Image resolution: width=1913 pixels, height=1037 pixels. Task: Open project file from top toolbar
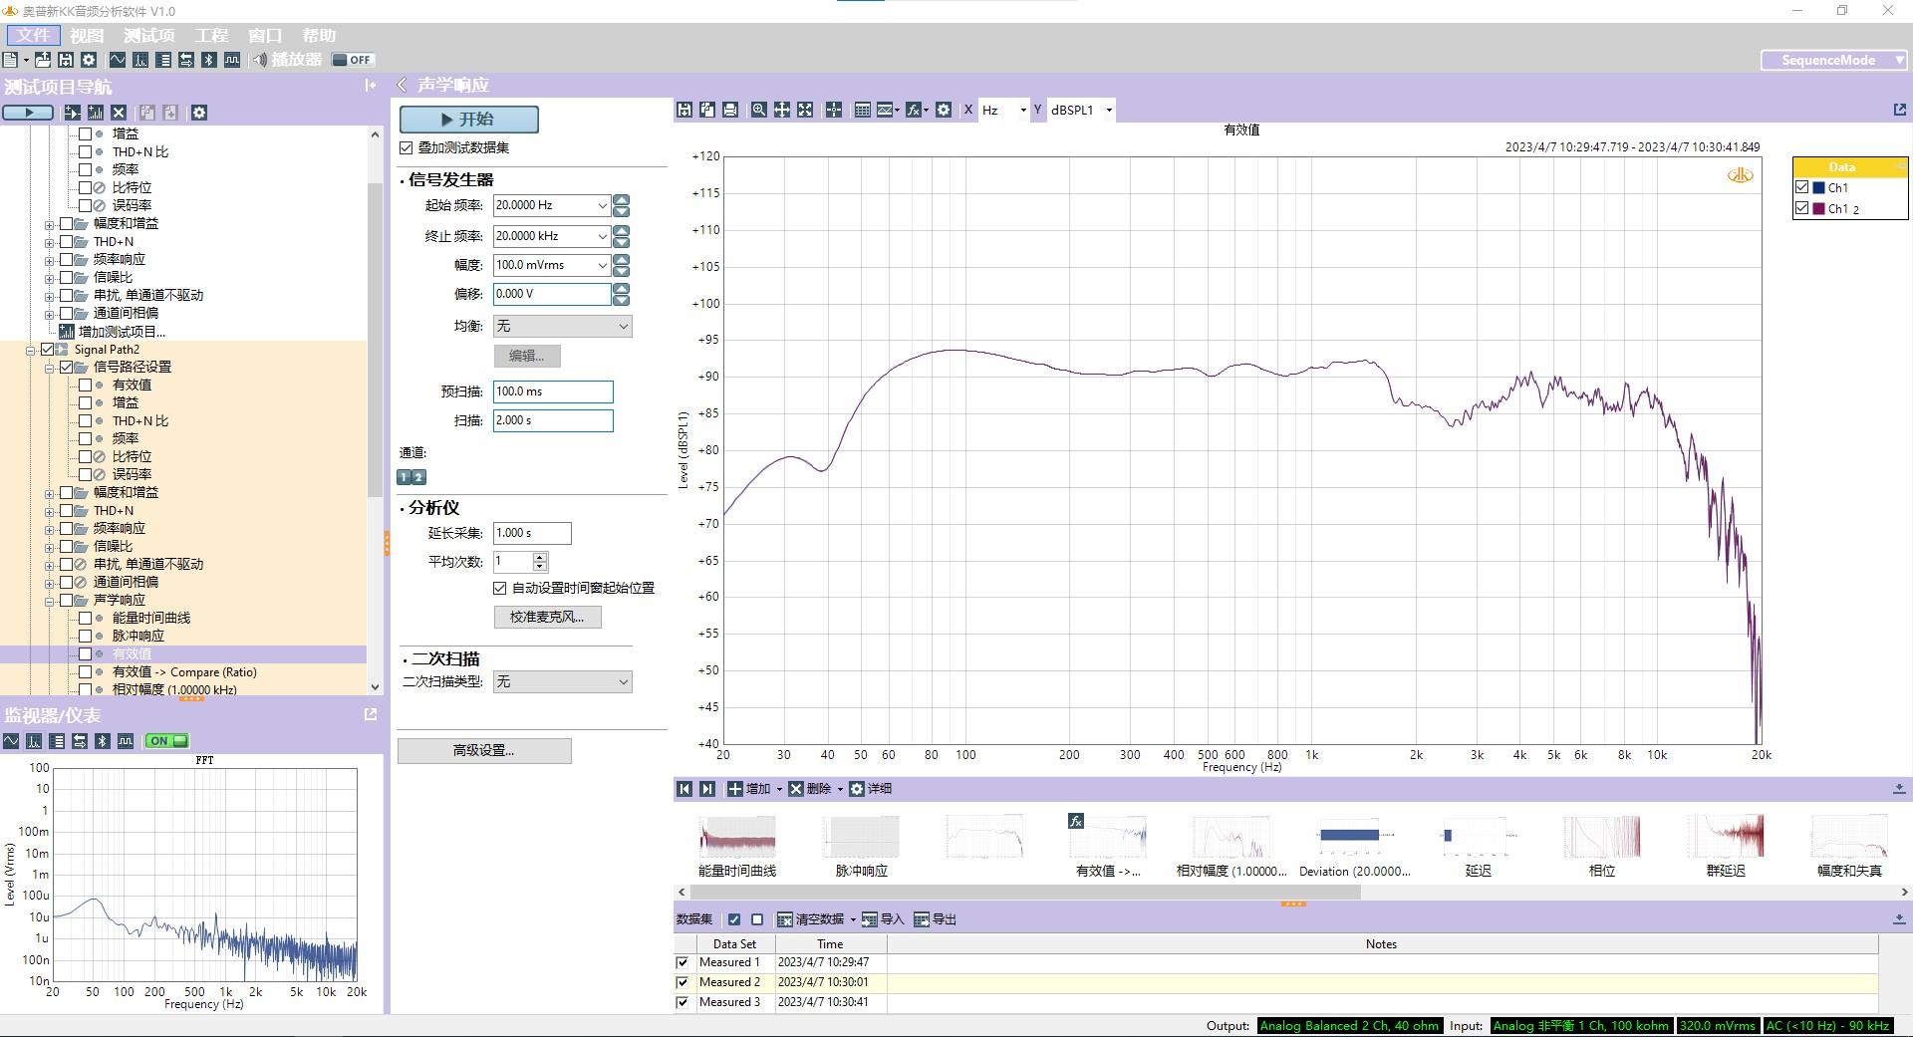(x=43, y=60)
